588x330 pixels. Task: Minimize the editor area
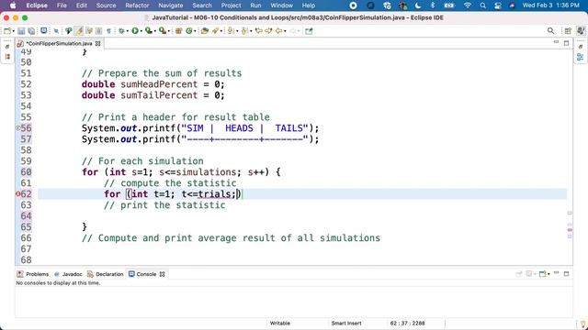(556, 43)
